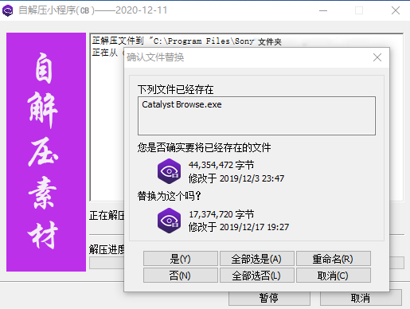Close the self-extractor main window
The width and height of the screenshot is (410, 309).
396,10
